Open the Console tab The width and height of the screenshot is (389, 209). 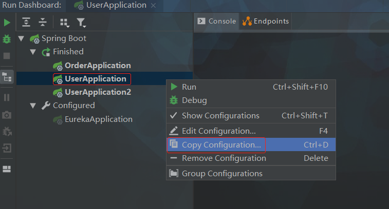tap(216, 22)
